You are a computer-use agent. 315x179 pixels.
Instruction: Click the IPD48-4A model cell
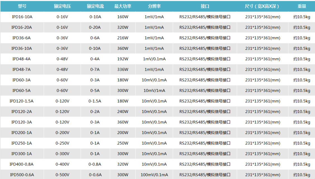point(22,59)
